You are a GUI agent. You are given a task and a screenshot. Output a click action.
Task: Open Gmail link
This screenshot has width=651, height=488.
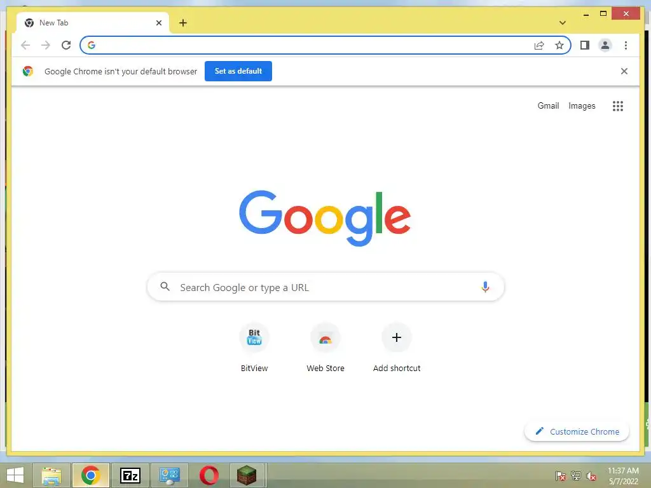click(x=548, y=106)
